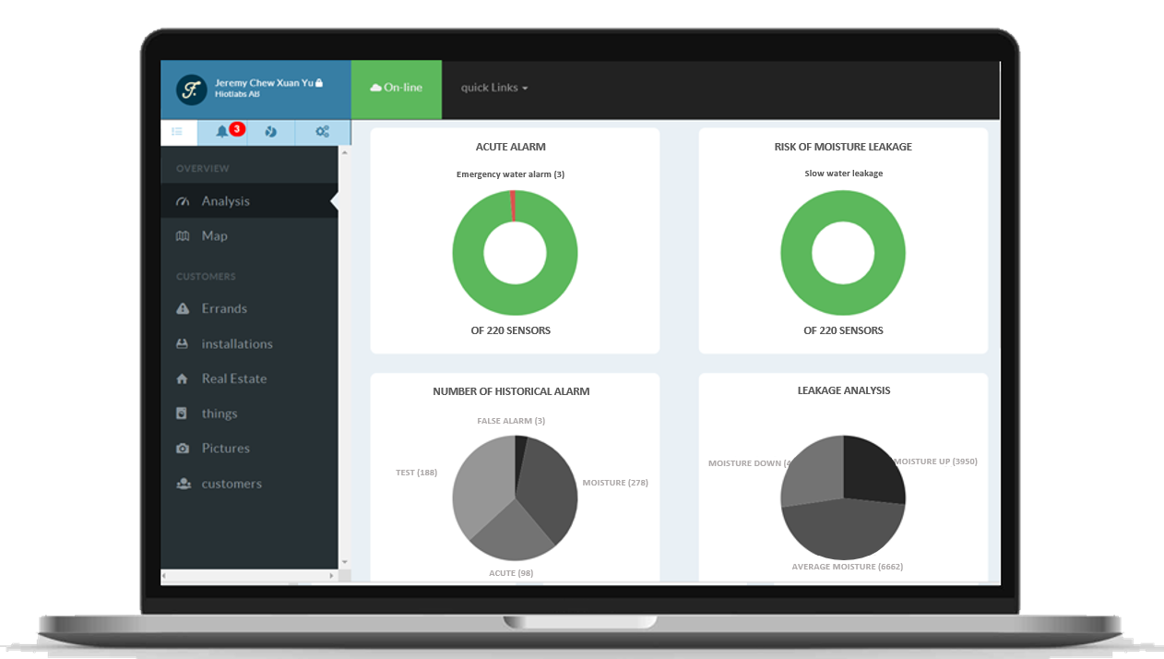Click the sidebar scrollbar down arrow
The image size is (1164, 659).
tap(345, 561)
